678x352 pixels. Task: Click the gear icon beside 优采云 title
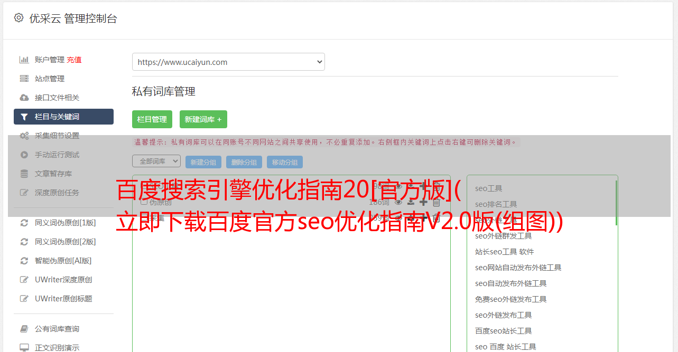[x=18, y=18]
